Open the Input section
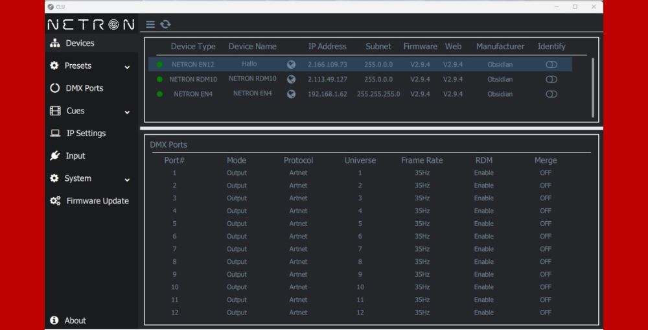The image size is (648, 330). click(x=75, y=156)
